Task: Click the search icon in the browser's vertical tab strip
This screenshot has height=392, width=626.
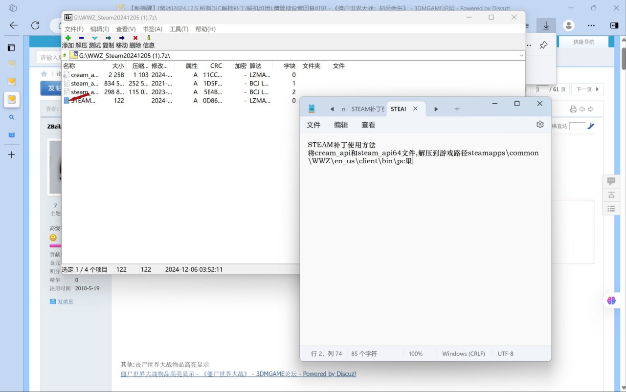Action: pyautogui.click(x=12, y=117)
